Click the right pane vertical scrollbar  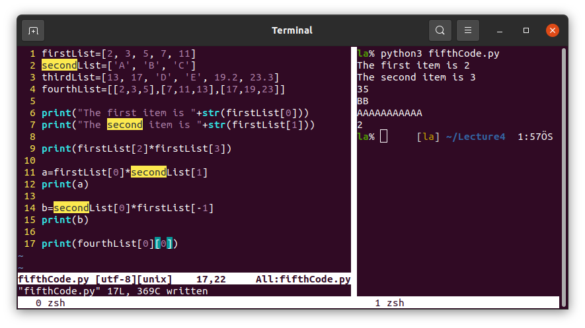[x=563, y=172]
